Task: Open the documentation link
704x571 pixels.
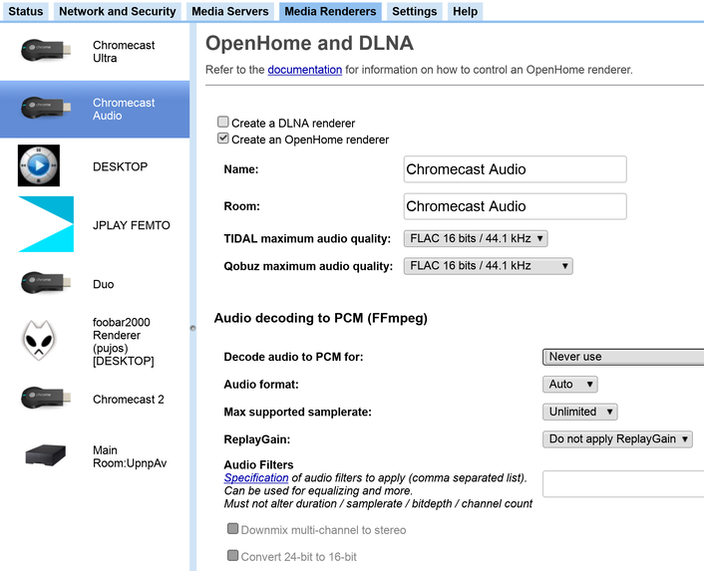Action: 305,70
